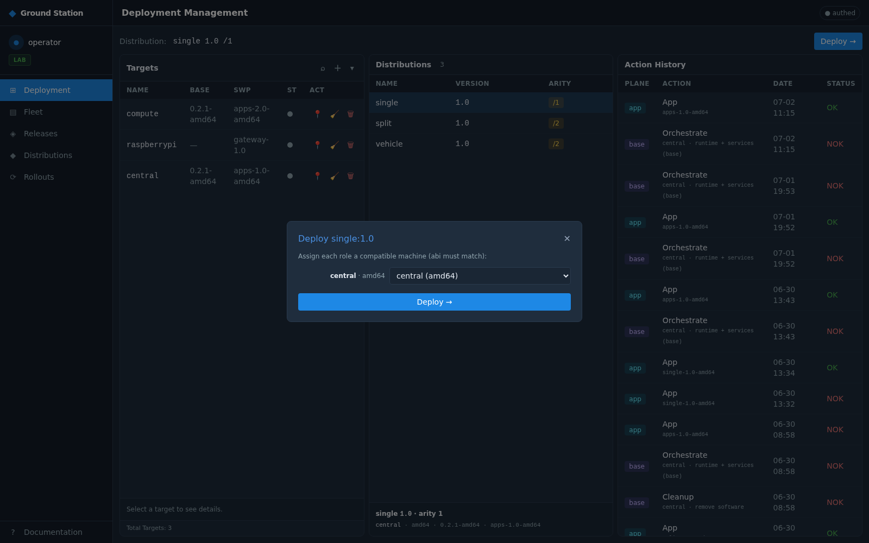Image resolution: width=869 pixels, height=543 pixels.
Task: Click the Ground Station logo diamond
Action: (x=12, y=13)
